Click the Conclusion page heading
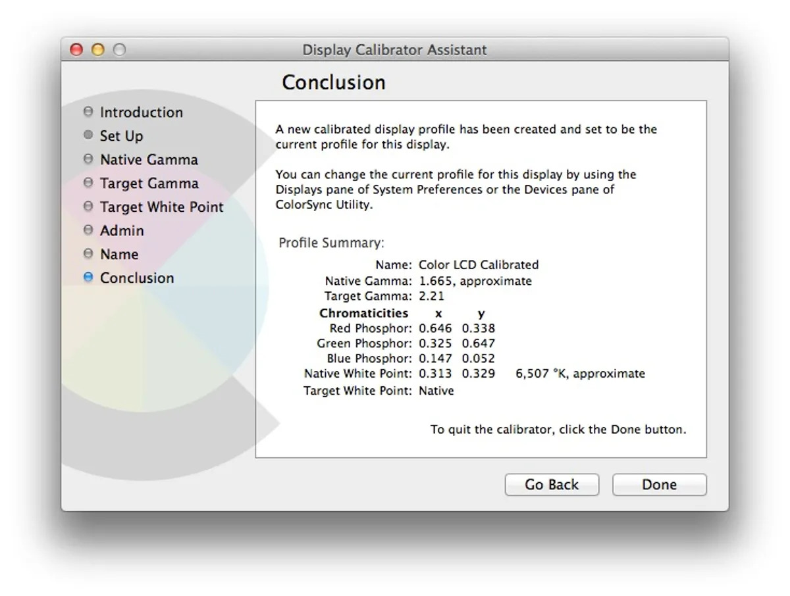 [334, 83]
